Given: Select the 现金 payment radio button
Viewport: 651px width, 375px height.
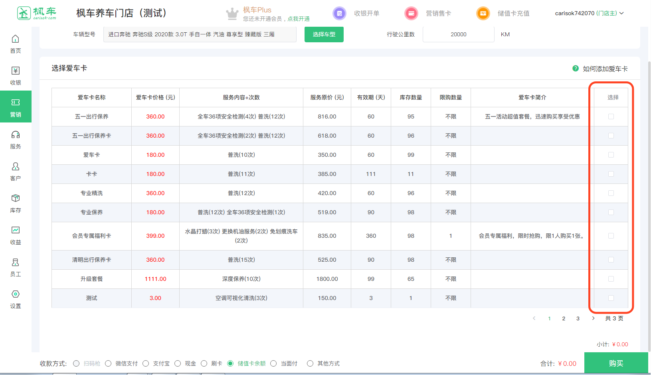Looking at the screenshot, I should [x=178, y=363].
